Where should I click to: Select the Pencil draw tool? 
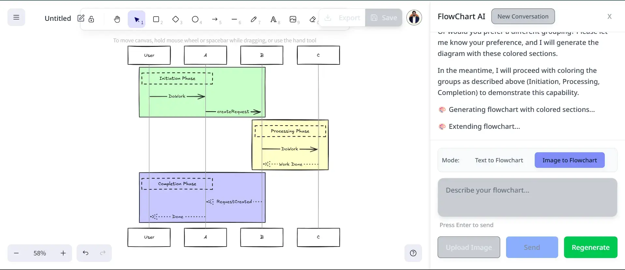pos(254,20)
